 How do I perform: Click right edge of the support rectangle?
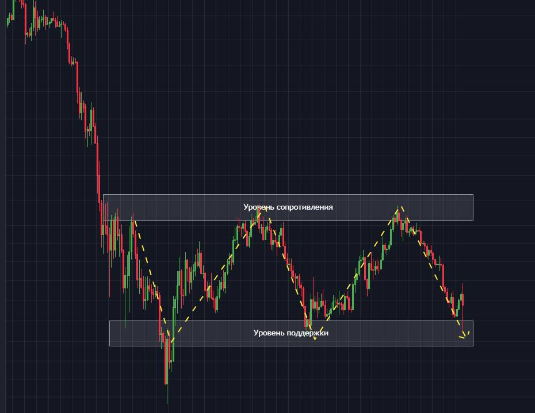(x=473, y=333)
